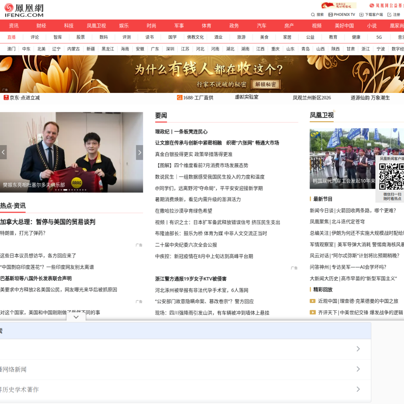Advance the carousel with the right arrow
The width and height of the screenshot is (404, 404).
pos(139,152)
